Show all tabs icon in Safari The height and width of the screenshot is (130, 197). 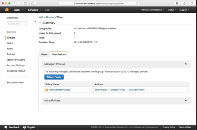click(192, 3)
